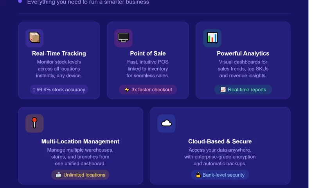Click the 'Manage multiple warehouses' description
This screenshot has height=188, width=313.
[x=80, y=157]
